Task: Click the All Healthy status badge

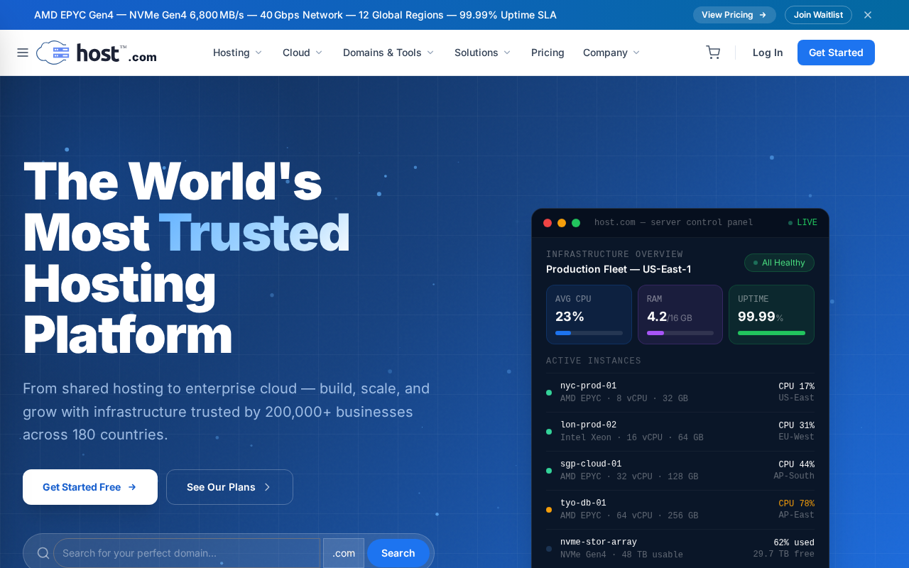Action: tap(779, 263)
